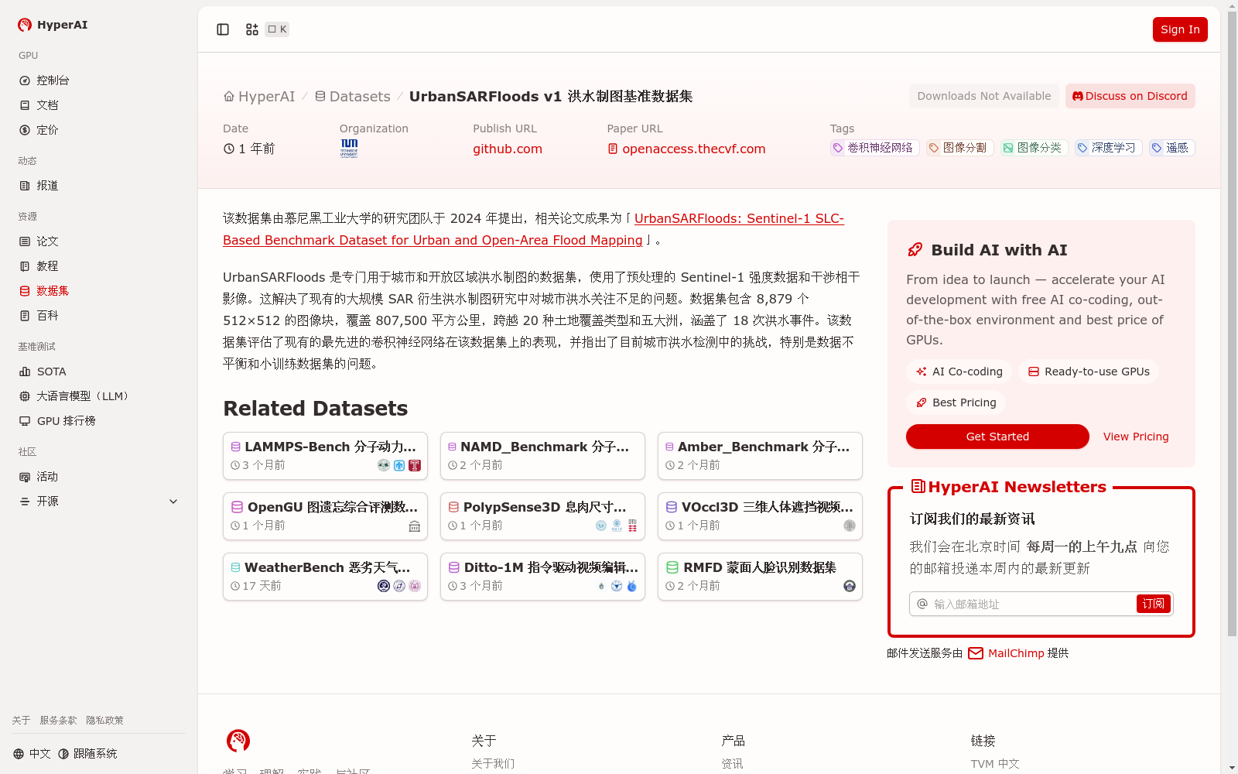Screen dimensions: 1238x774
Task: Open 论文 in the sidebar
Action: point(98,241)
